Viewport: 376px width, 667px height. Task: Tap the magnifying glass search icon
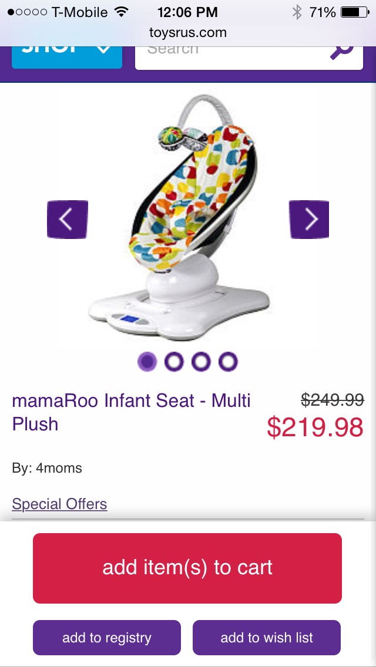pyautogui.click(x=341, y=51)
